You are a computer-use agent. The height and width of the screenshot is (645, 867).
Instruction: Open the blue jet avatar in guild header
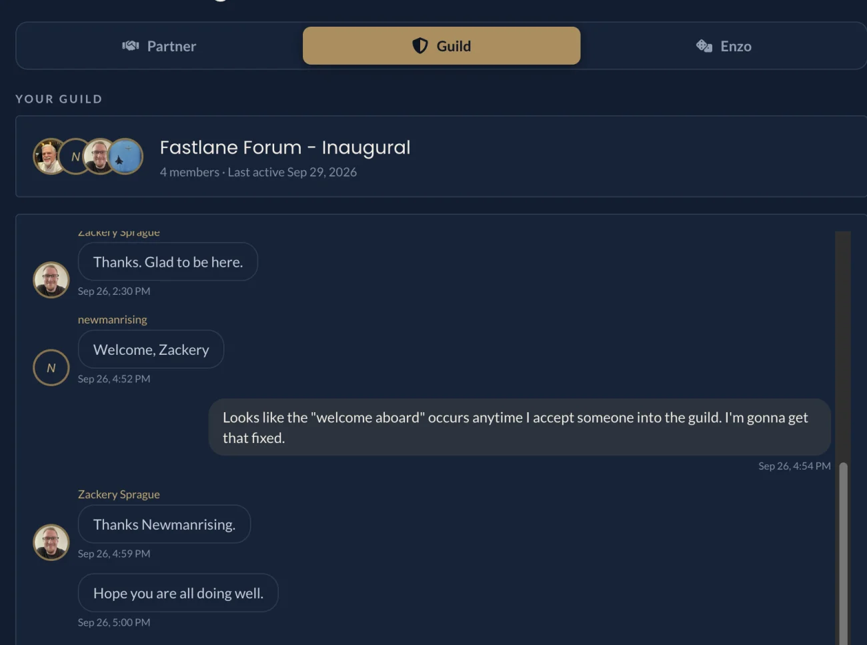point(125,157)
